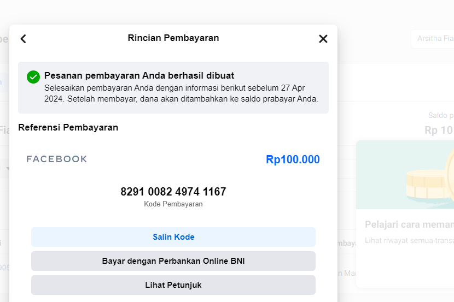Click the Saldo prabayar label
454x302 pixels.
(441, 115)
